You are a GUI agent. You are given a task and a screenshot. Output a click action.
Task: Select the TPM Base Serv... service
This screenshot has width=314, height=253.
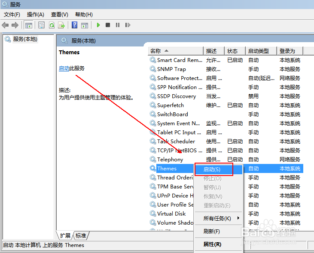point(171,187)
